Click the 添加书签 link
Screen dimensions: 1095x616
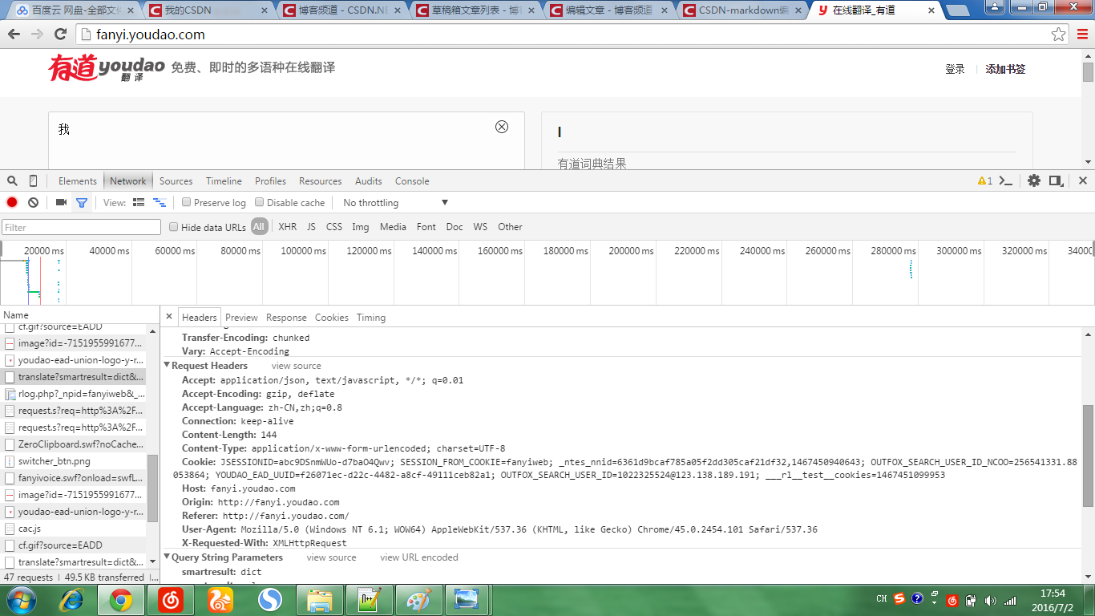coord(1005,69)
